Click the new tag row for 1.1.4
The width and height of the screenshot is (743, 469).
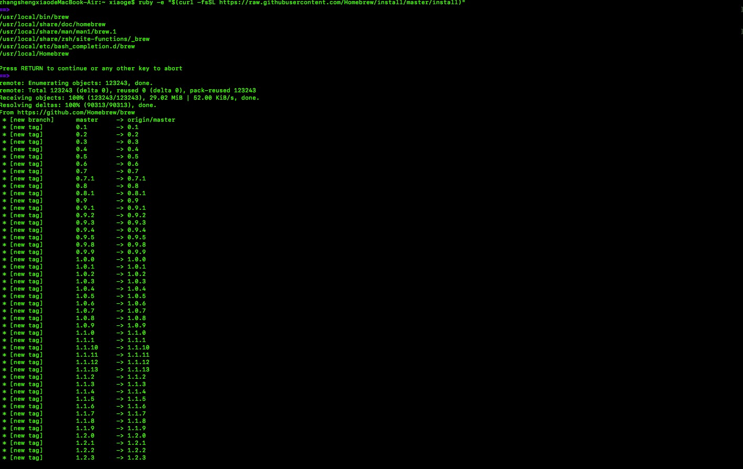[74, 391]
